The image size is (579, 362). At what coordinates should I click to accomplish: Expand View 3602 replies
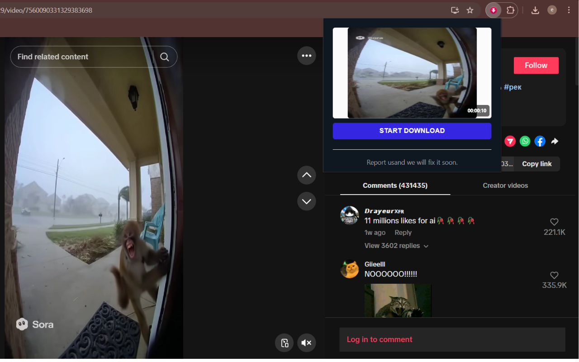click(396, 246)
